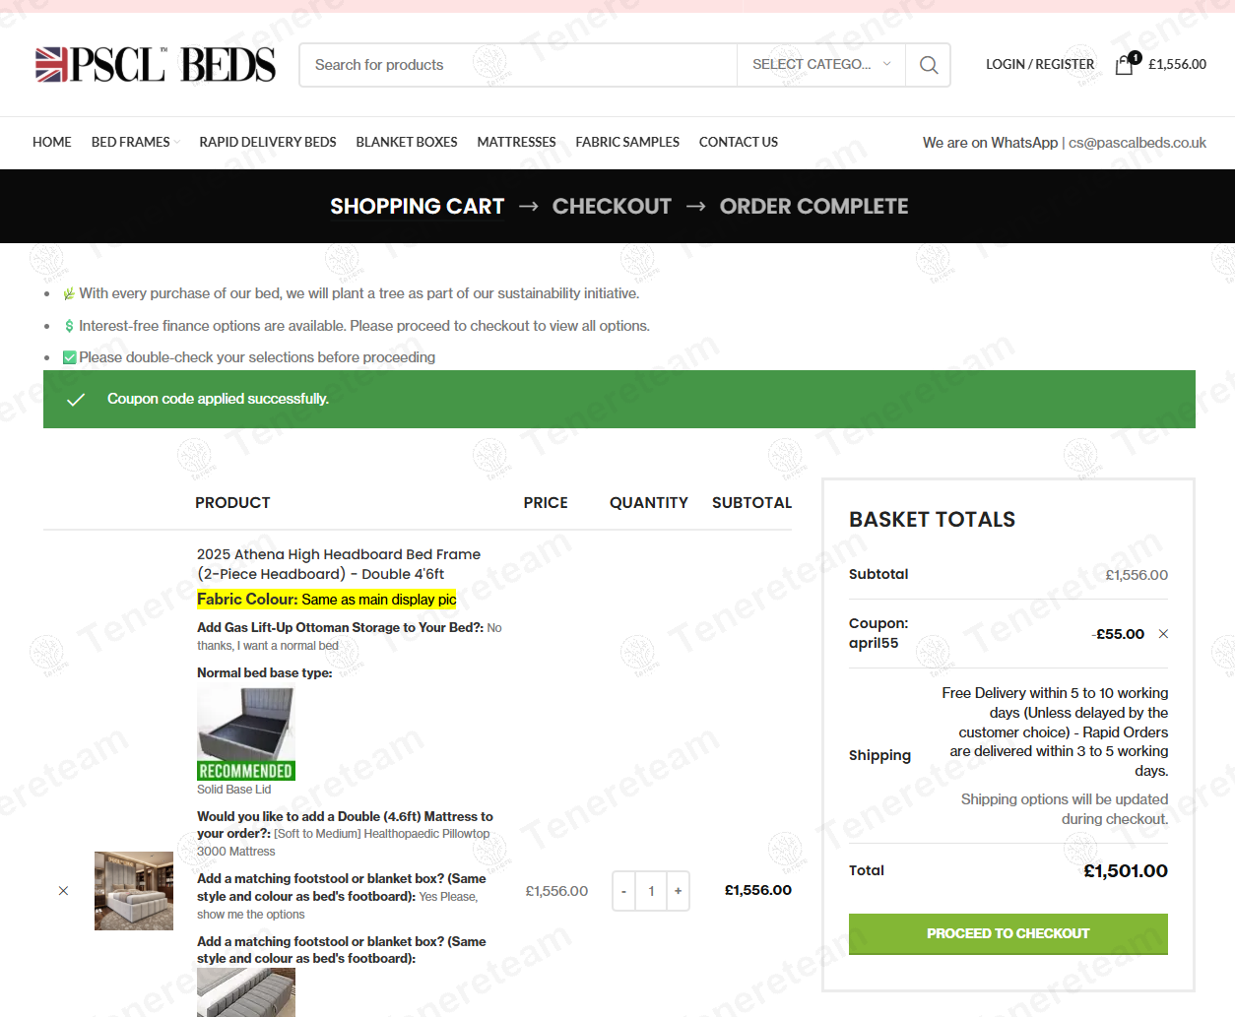
Task: Open Fabric Samples menu item
Action: coord(627,142)
